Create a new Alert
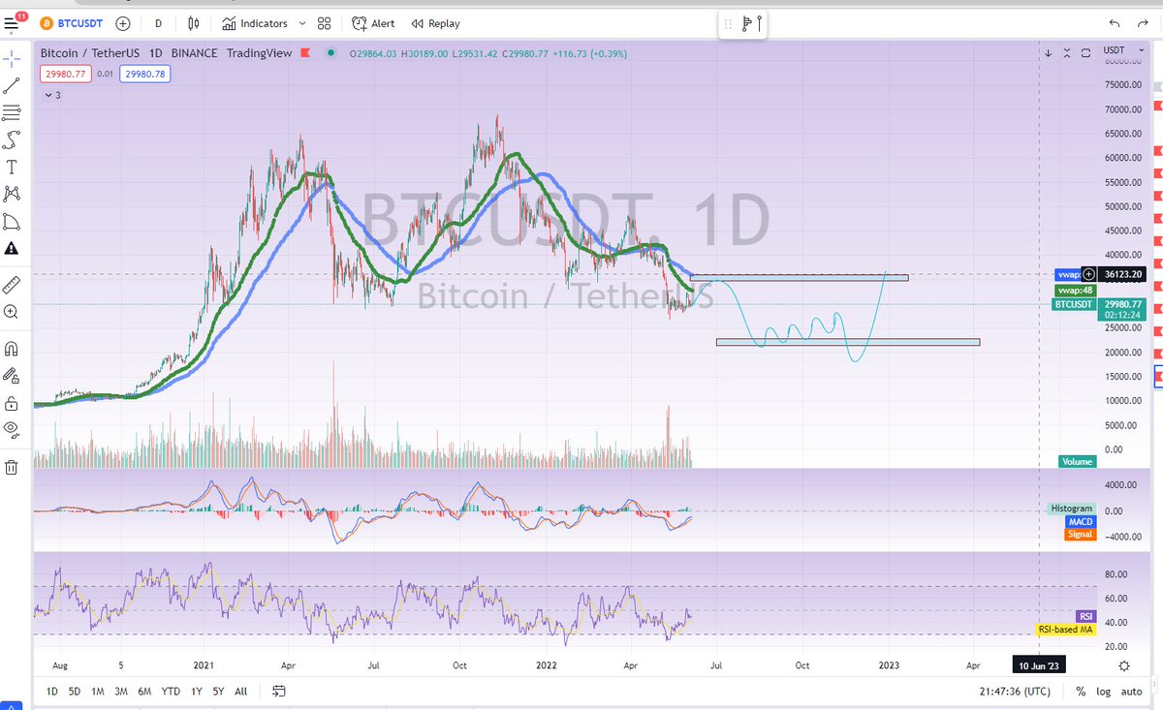Viewport: 1163px width, 710px height. (373, 23)
